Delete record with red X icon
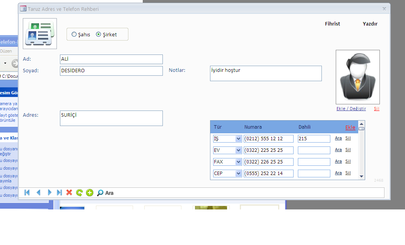This screenshot has height=245, width=405. coord(69,192)
